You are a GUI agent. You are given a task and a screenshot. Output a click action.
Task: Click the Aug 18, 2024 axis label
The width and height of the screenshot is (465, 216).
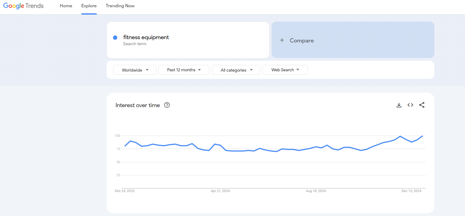pyautogui.click(x=316, y=191)
